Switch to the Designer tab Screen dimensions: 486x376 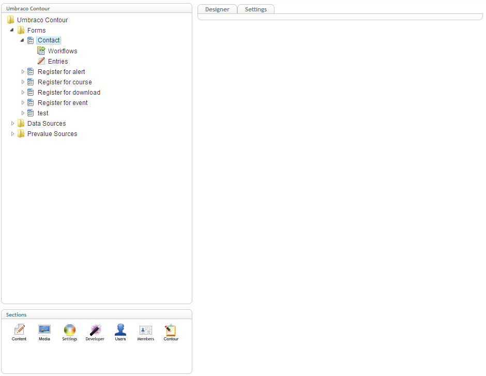click(x=217, y=9)
